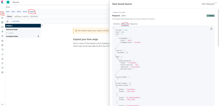Viewport: 219px width, 106px height.
Task: Click Save in Discover toolbar
Action: click(x=13, y=12)
